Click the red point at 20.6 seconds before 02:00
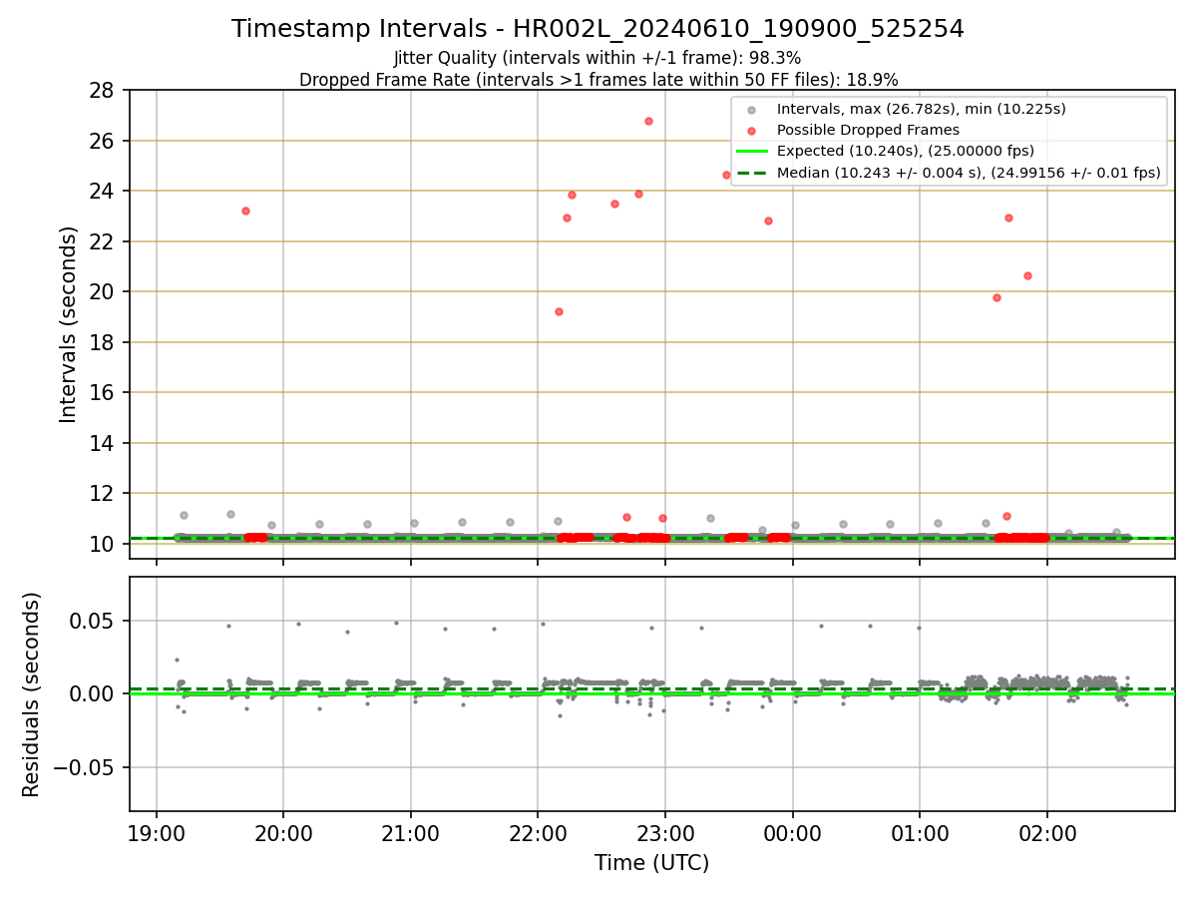Screen dimensions: 1197x898 point(1027,275)
